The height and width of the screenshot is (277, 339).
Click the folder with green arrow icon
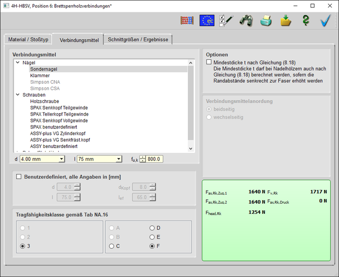pyautogui.click(x=286, y=20)
